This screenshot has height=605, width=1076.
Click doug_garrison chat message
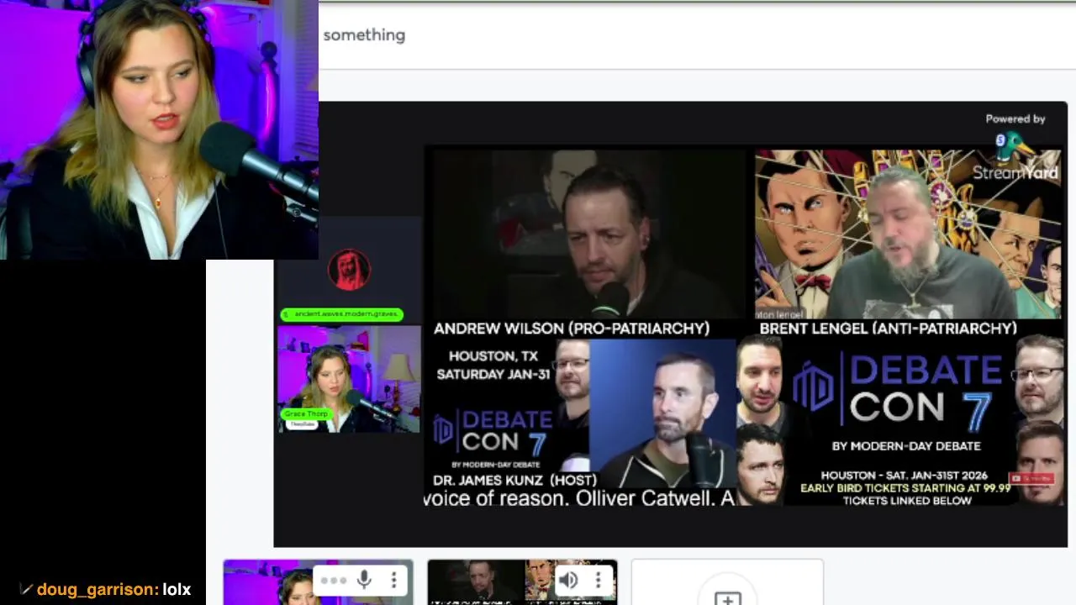106,590
